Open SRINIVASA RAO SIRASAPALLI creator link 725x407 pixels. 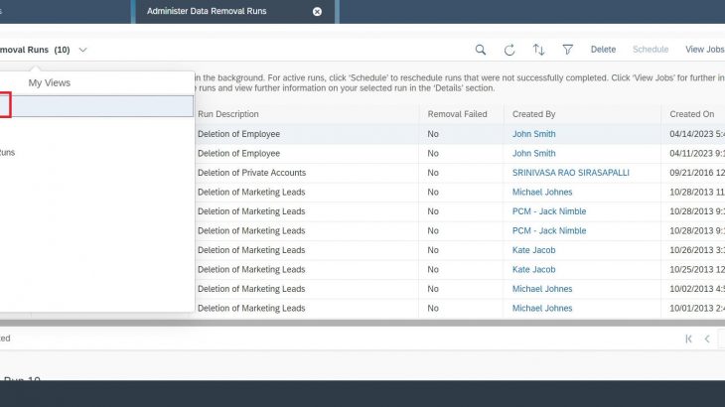coord(571,173)
